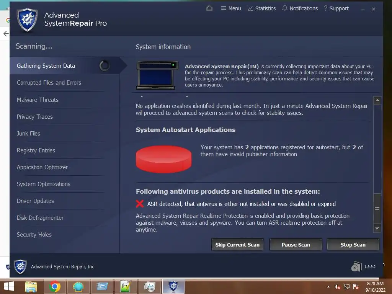
Task: Open the Support menu
Action: [336, 8]
